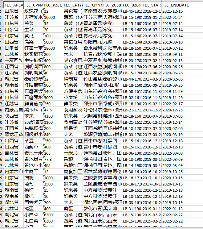Click the 黑大帅 brand cell

pyautogui.click(x=112, y=209)
